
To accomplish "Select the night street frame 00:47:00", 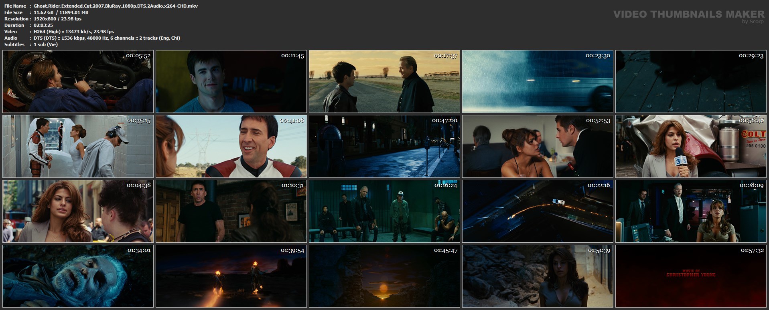I will coord(384,146).
